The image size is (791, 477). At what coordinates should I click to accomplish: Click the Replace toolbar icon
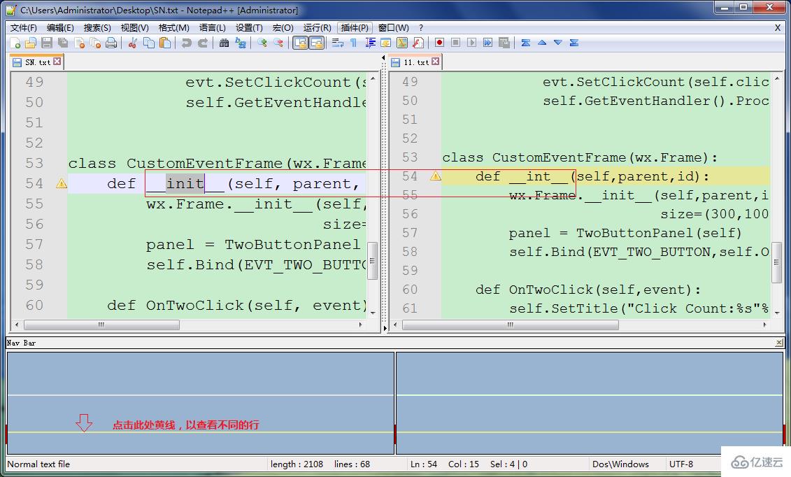(x=241, y=43)
